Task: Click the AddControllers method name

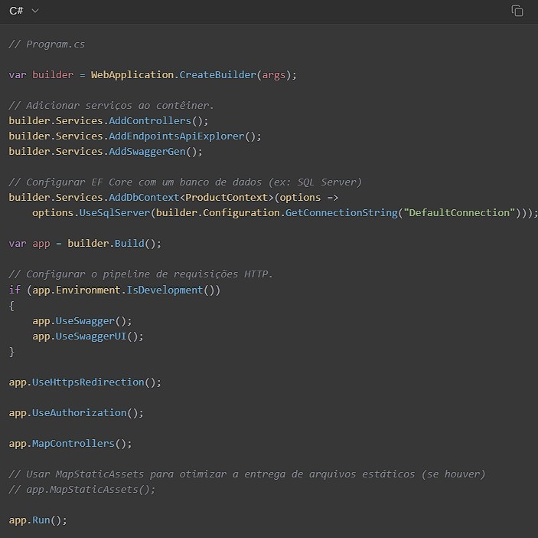Action: tap(149, 121)
